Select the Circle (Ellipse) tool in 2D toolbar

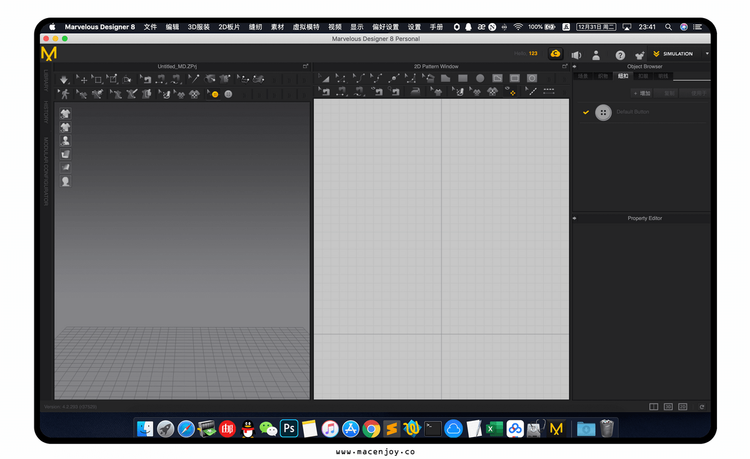pos(480,78)
